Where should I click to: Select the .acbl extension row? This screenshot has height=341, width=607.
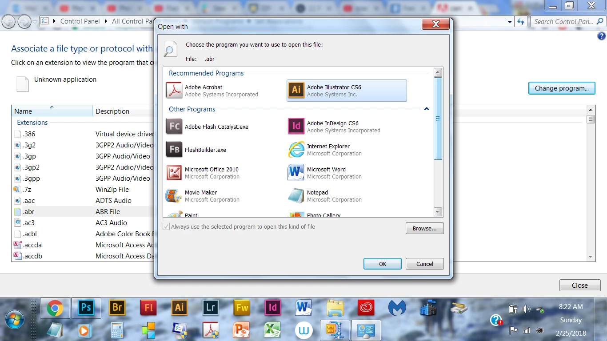tap(83, 234)
